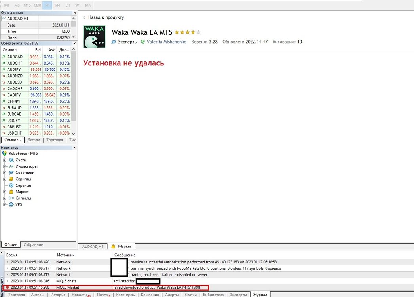Click the Сервисы gear icon
Image resolution: width=414 pixels, height=297 pixels.
[x=11, y=185]
